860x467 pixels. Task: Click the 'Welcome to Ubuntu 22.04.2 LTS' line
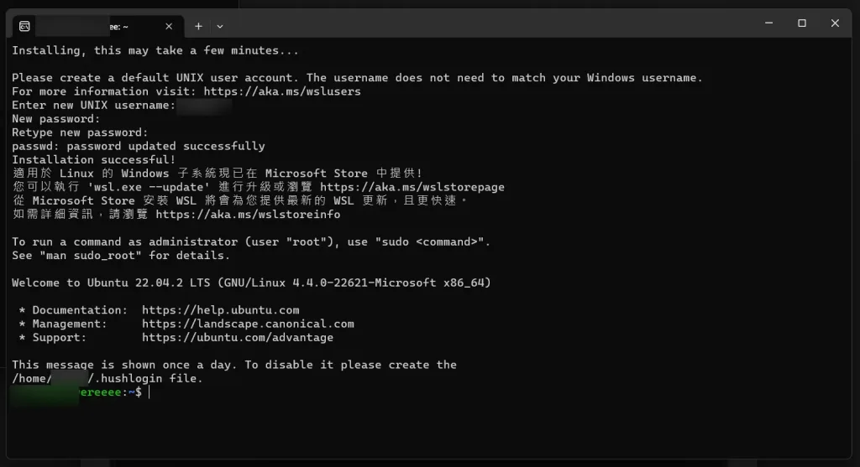point(111,283)
